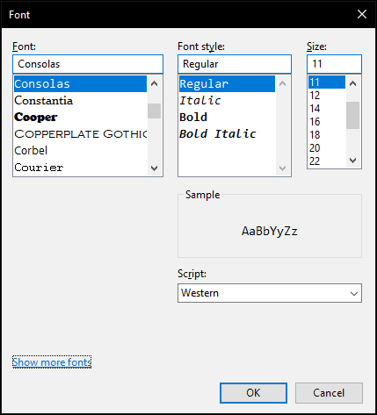Confirm with the OK button
This screenshot has height=415, width=377.
(x=253, y=393)
